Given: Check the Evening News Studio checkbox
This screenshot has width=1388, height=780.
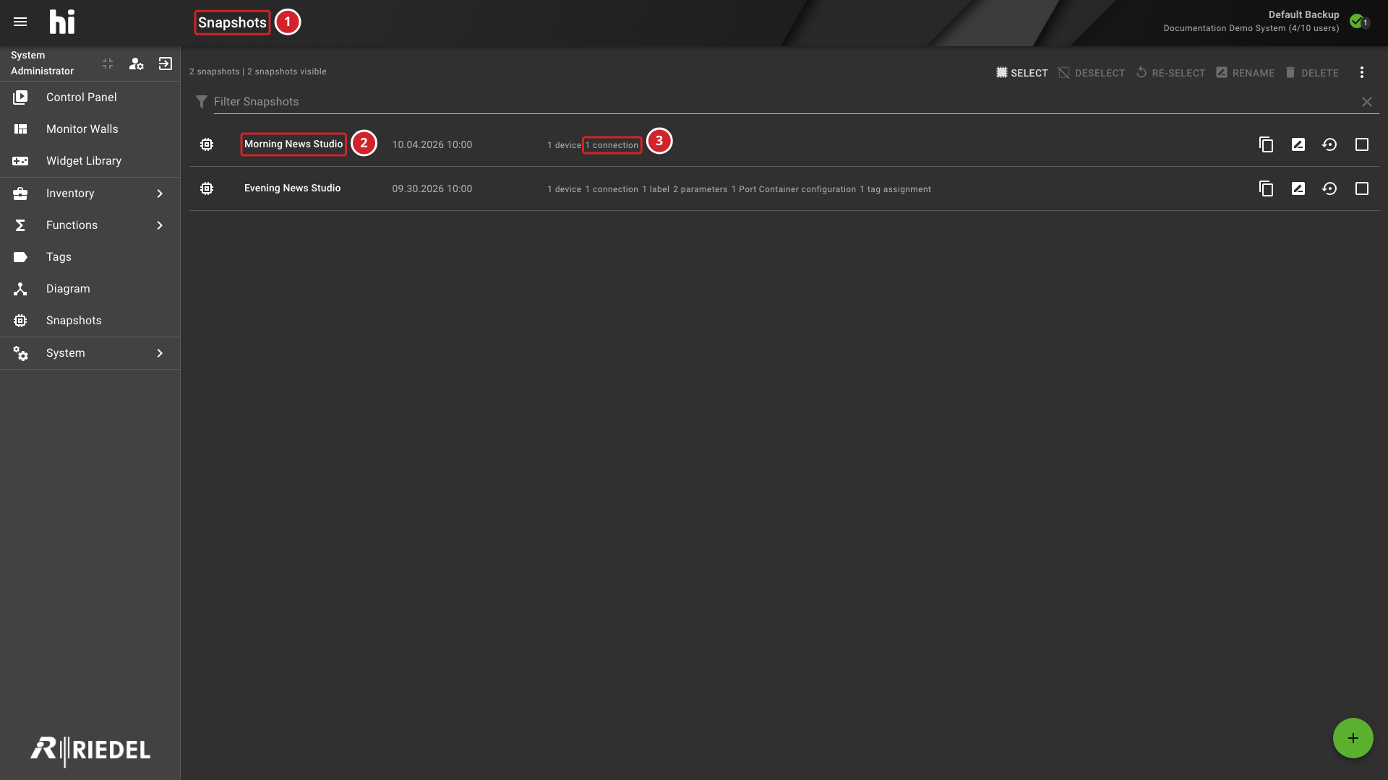Looking at the screenshot, I should [1362, 188].
